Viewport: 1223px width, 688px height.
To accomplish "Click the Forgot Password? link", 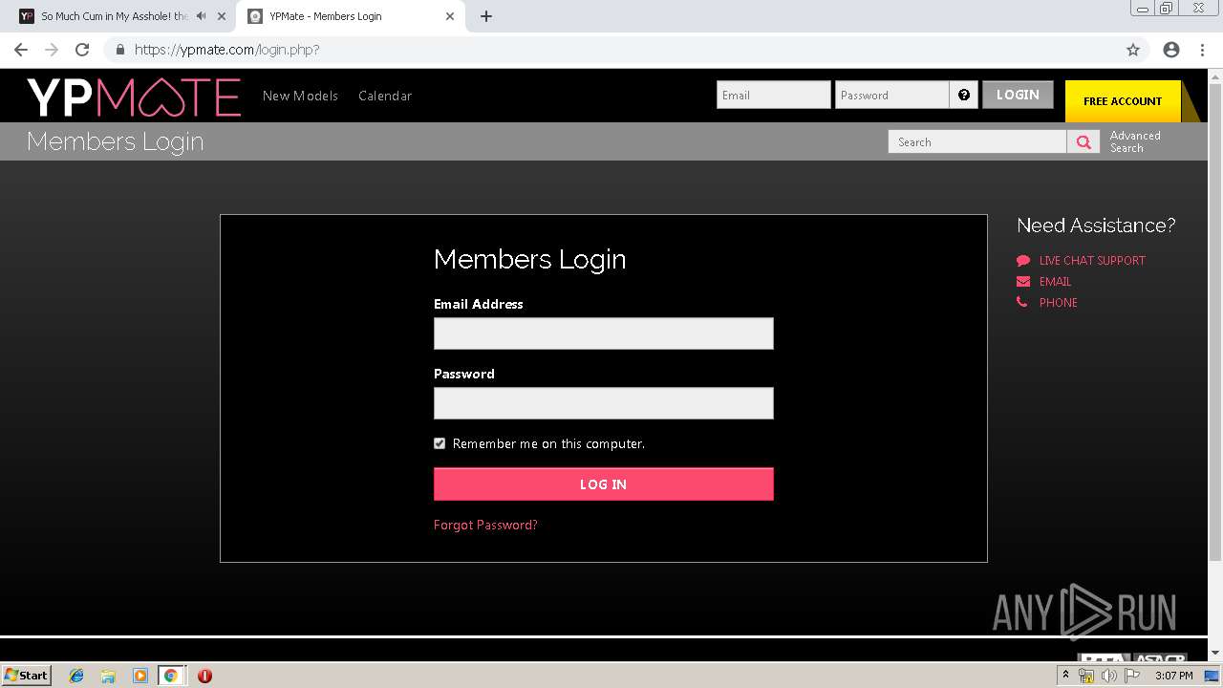I will point(485,525).
